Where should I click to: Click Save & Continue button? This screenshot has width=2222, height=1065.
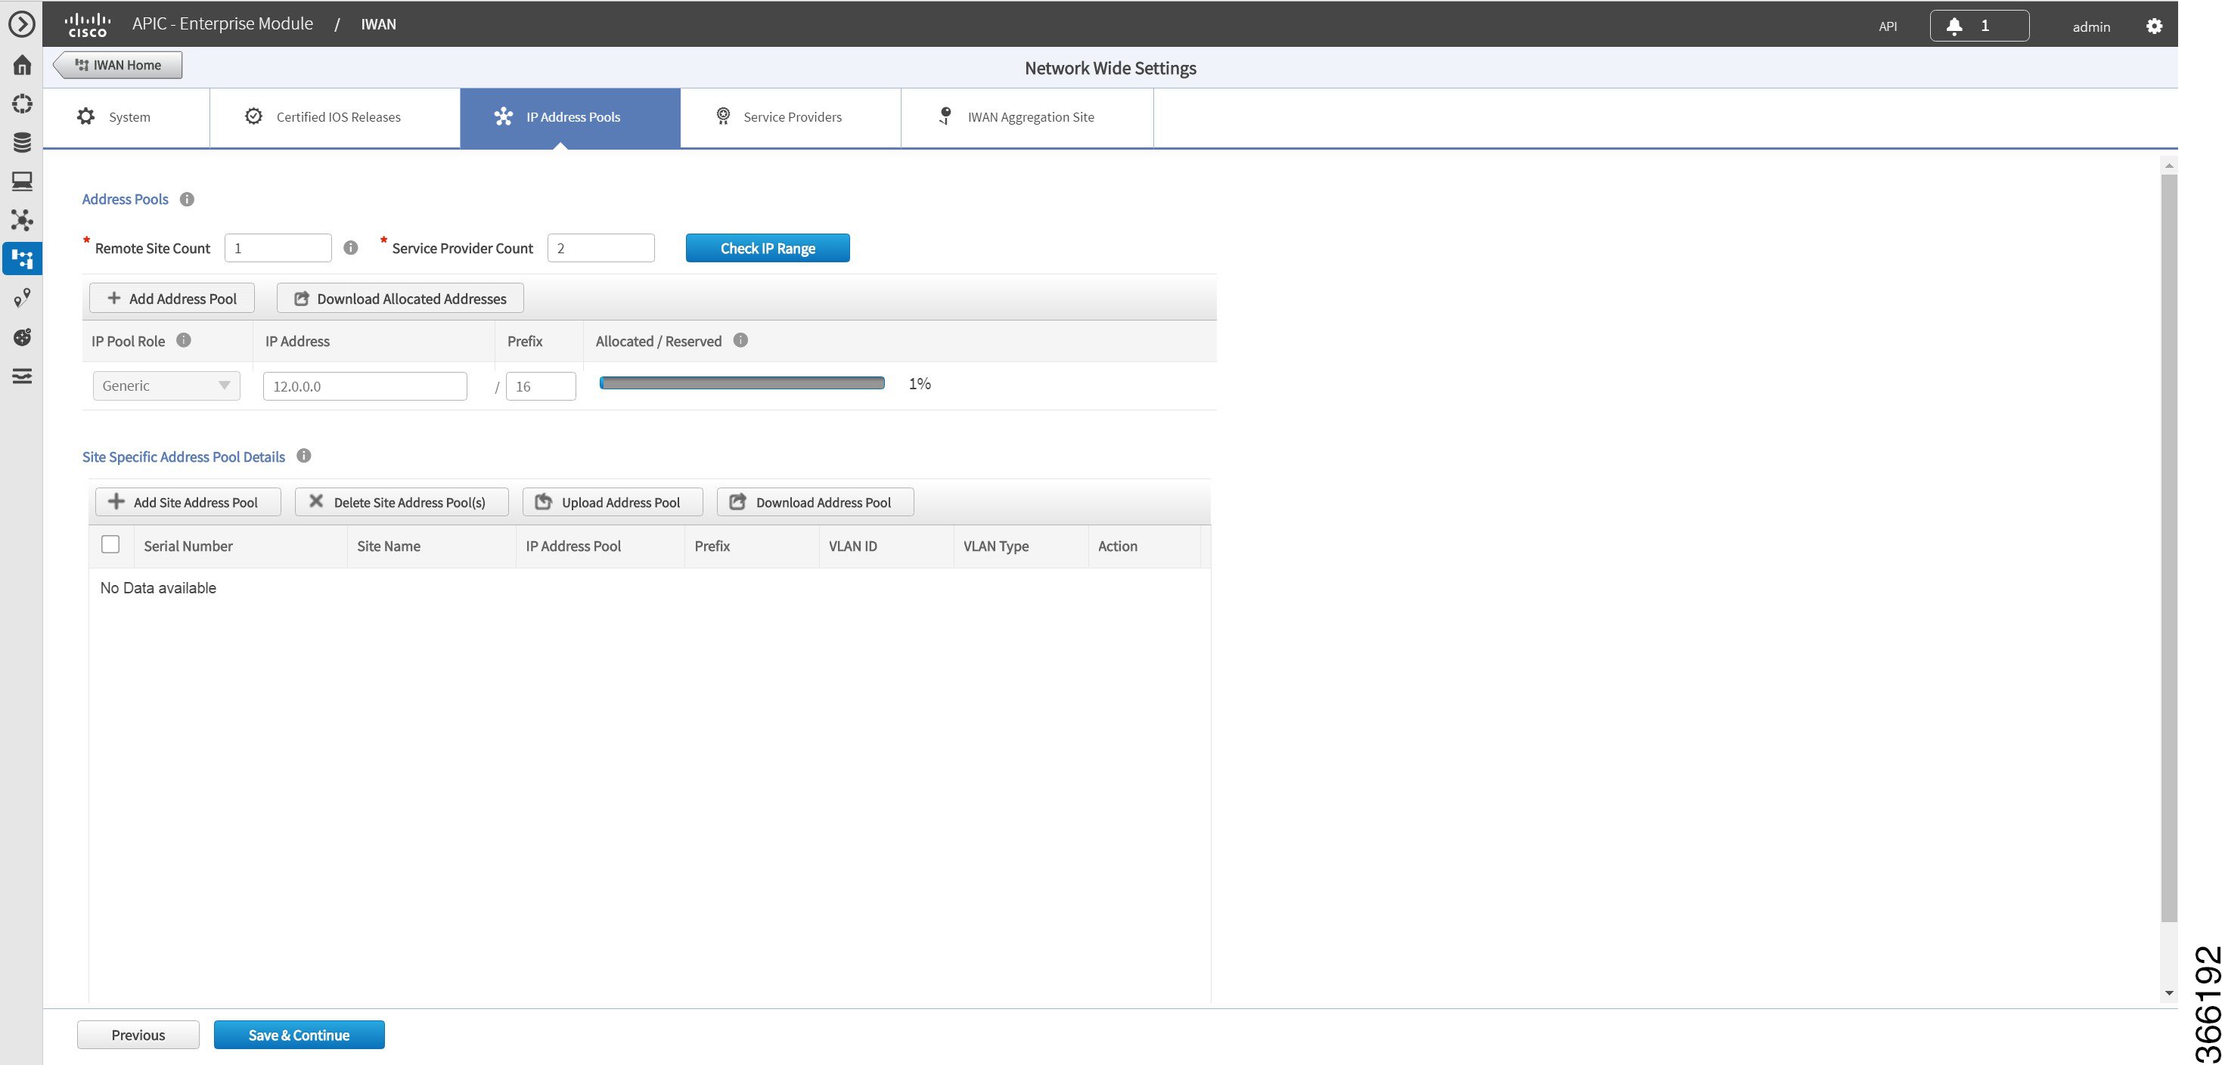[299, 1035]
